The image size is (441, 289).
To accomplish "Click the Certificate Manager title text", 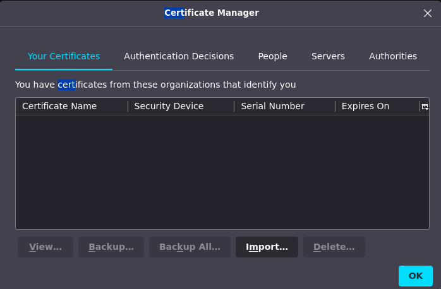I will coord(211,13).
